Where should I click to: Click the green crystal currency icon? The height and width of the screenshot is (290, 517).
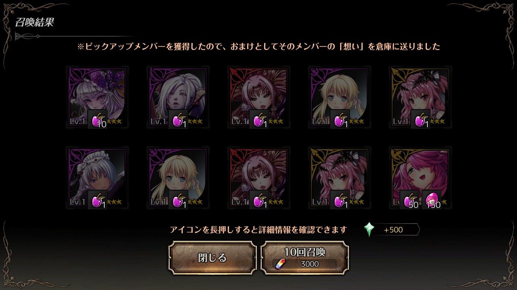coord(369,230)
